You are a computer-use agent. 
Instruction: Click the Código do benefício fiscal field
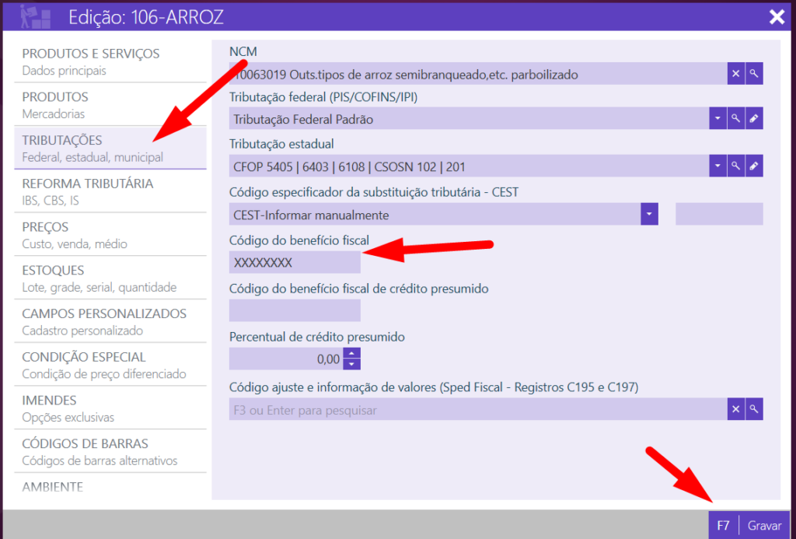[295, 263]
